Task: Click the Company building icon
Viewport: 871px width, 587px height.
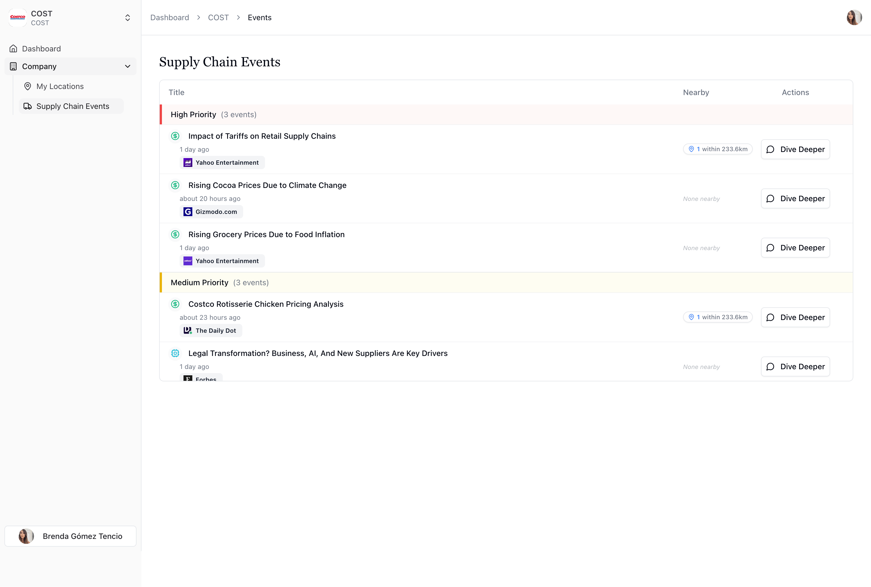Action: (14, 66)
